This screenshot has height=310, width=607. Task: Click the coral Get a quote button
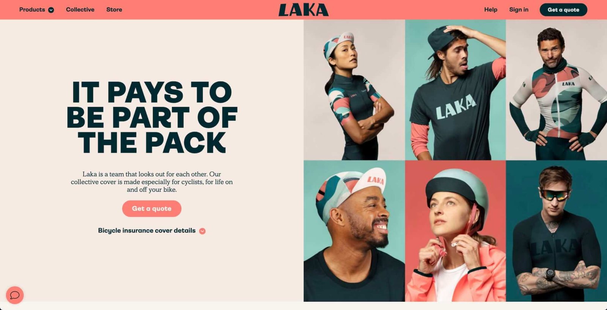[152, 209]
